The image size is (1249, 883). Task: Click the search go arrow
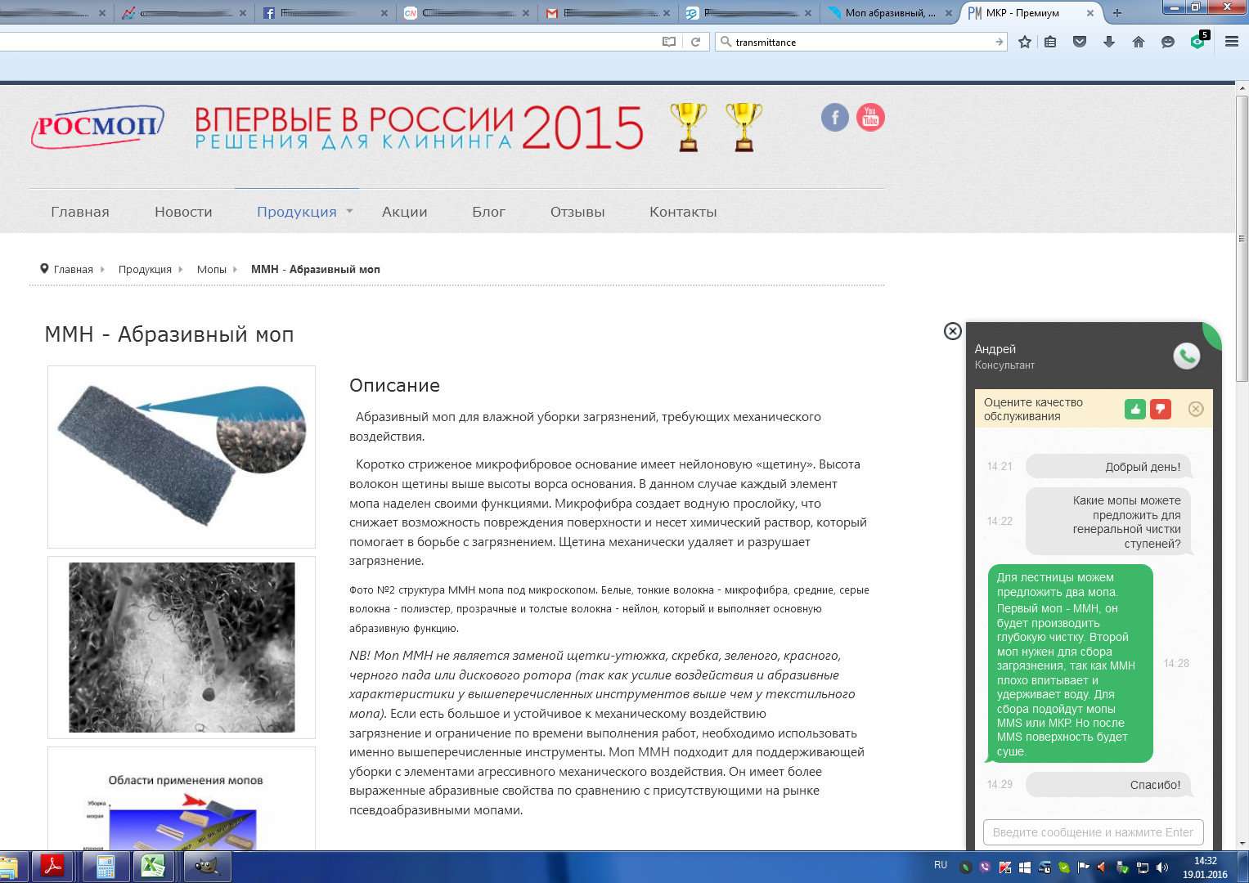[999, 42]
